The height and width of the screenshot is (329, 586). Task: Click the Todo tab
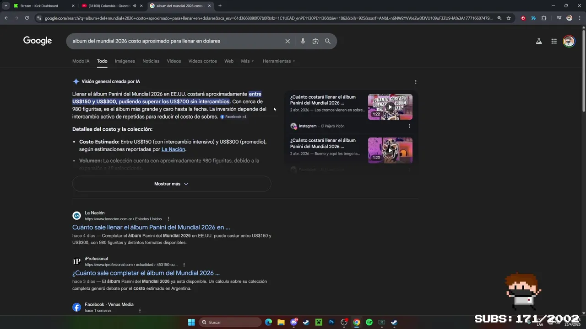coord(102,61)
